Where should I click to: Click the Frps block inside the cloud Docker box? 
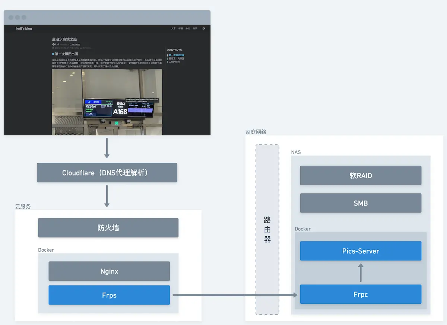tap(109, 295)
